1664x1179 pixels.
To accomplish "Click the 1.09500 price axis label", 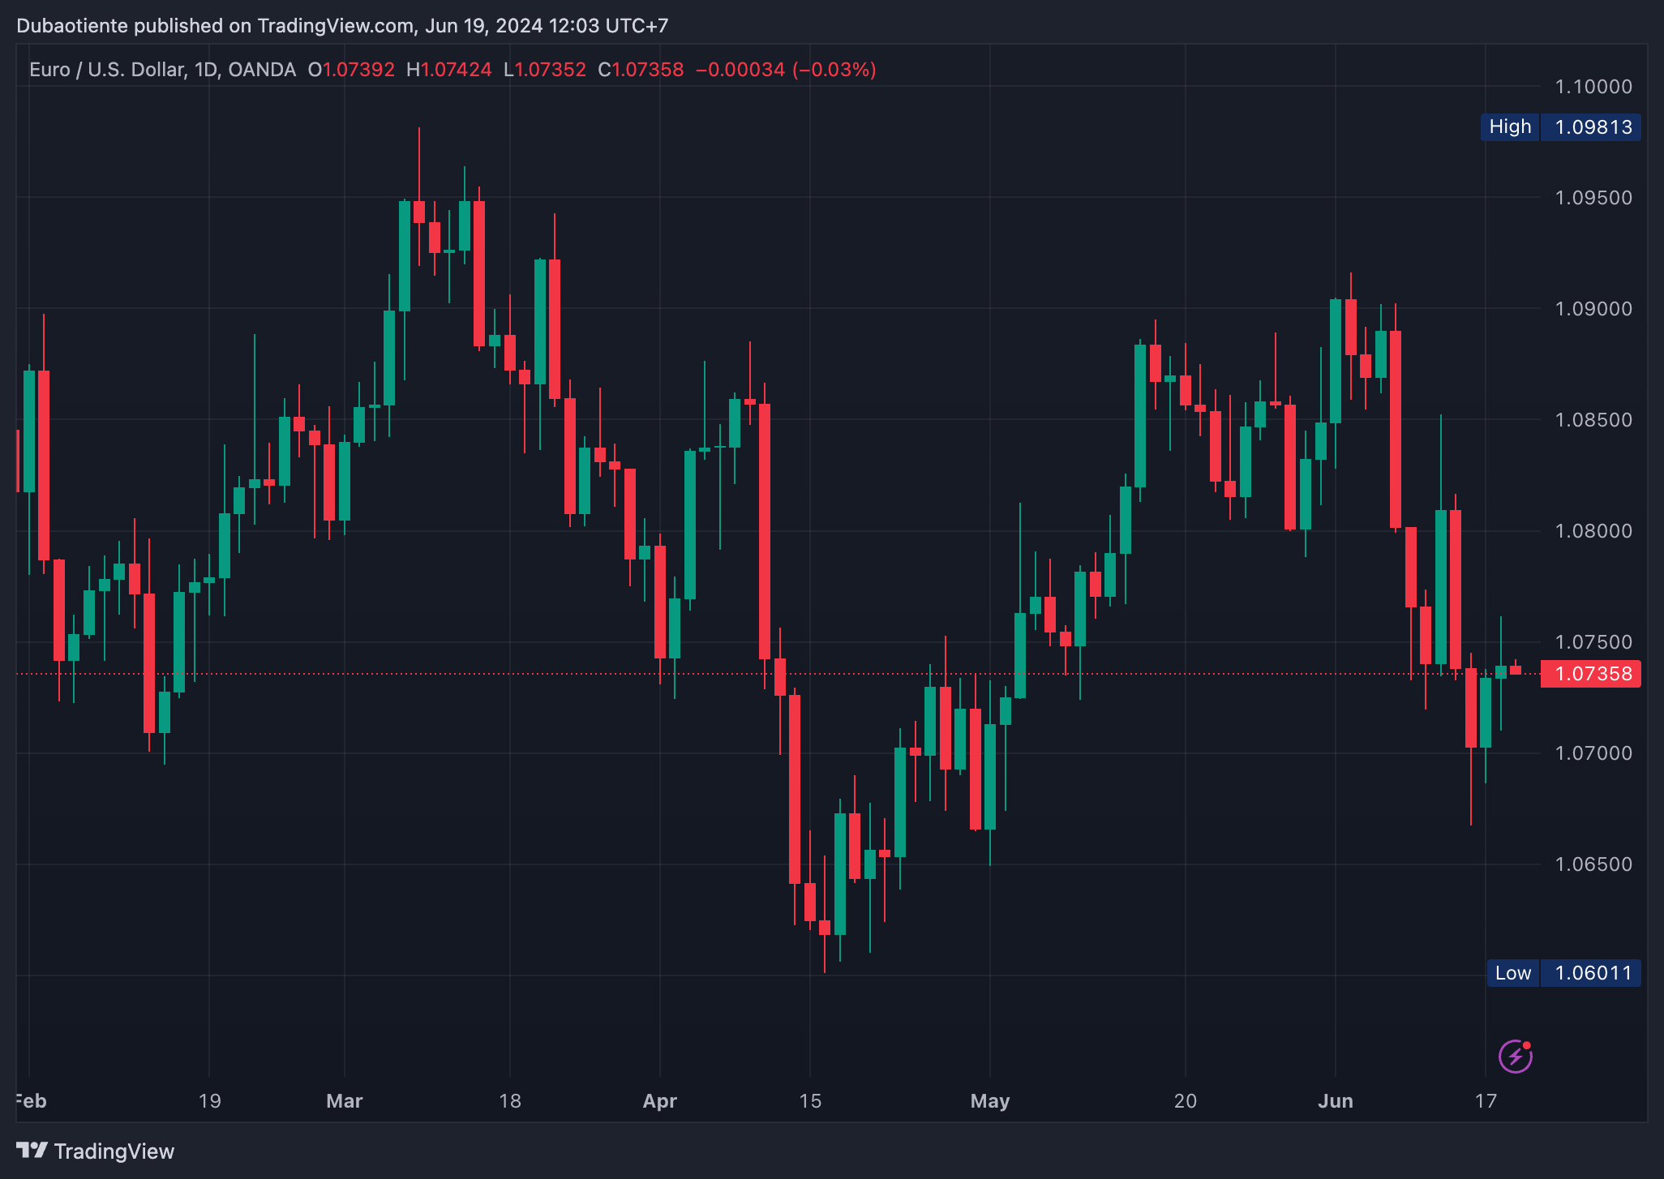I will point(1593,198).
